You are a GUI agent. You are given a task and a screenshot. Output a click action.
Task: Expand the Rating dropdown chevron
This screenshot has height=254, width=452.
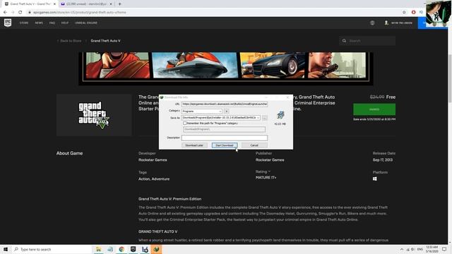[x=269, y=171]
